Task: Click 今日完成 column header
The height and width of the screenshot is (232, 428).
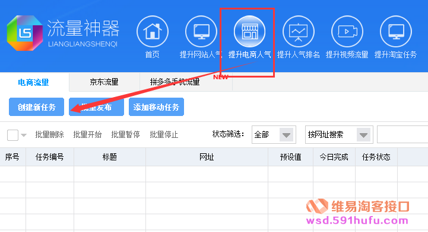Action: (x=334, y=157)
